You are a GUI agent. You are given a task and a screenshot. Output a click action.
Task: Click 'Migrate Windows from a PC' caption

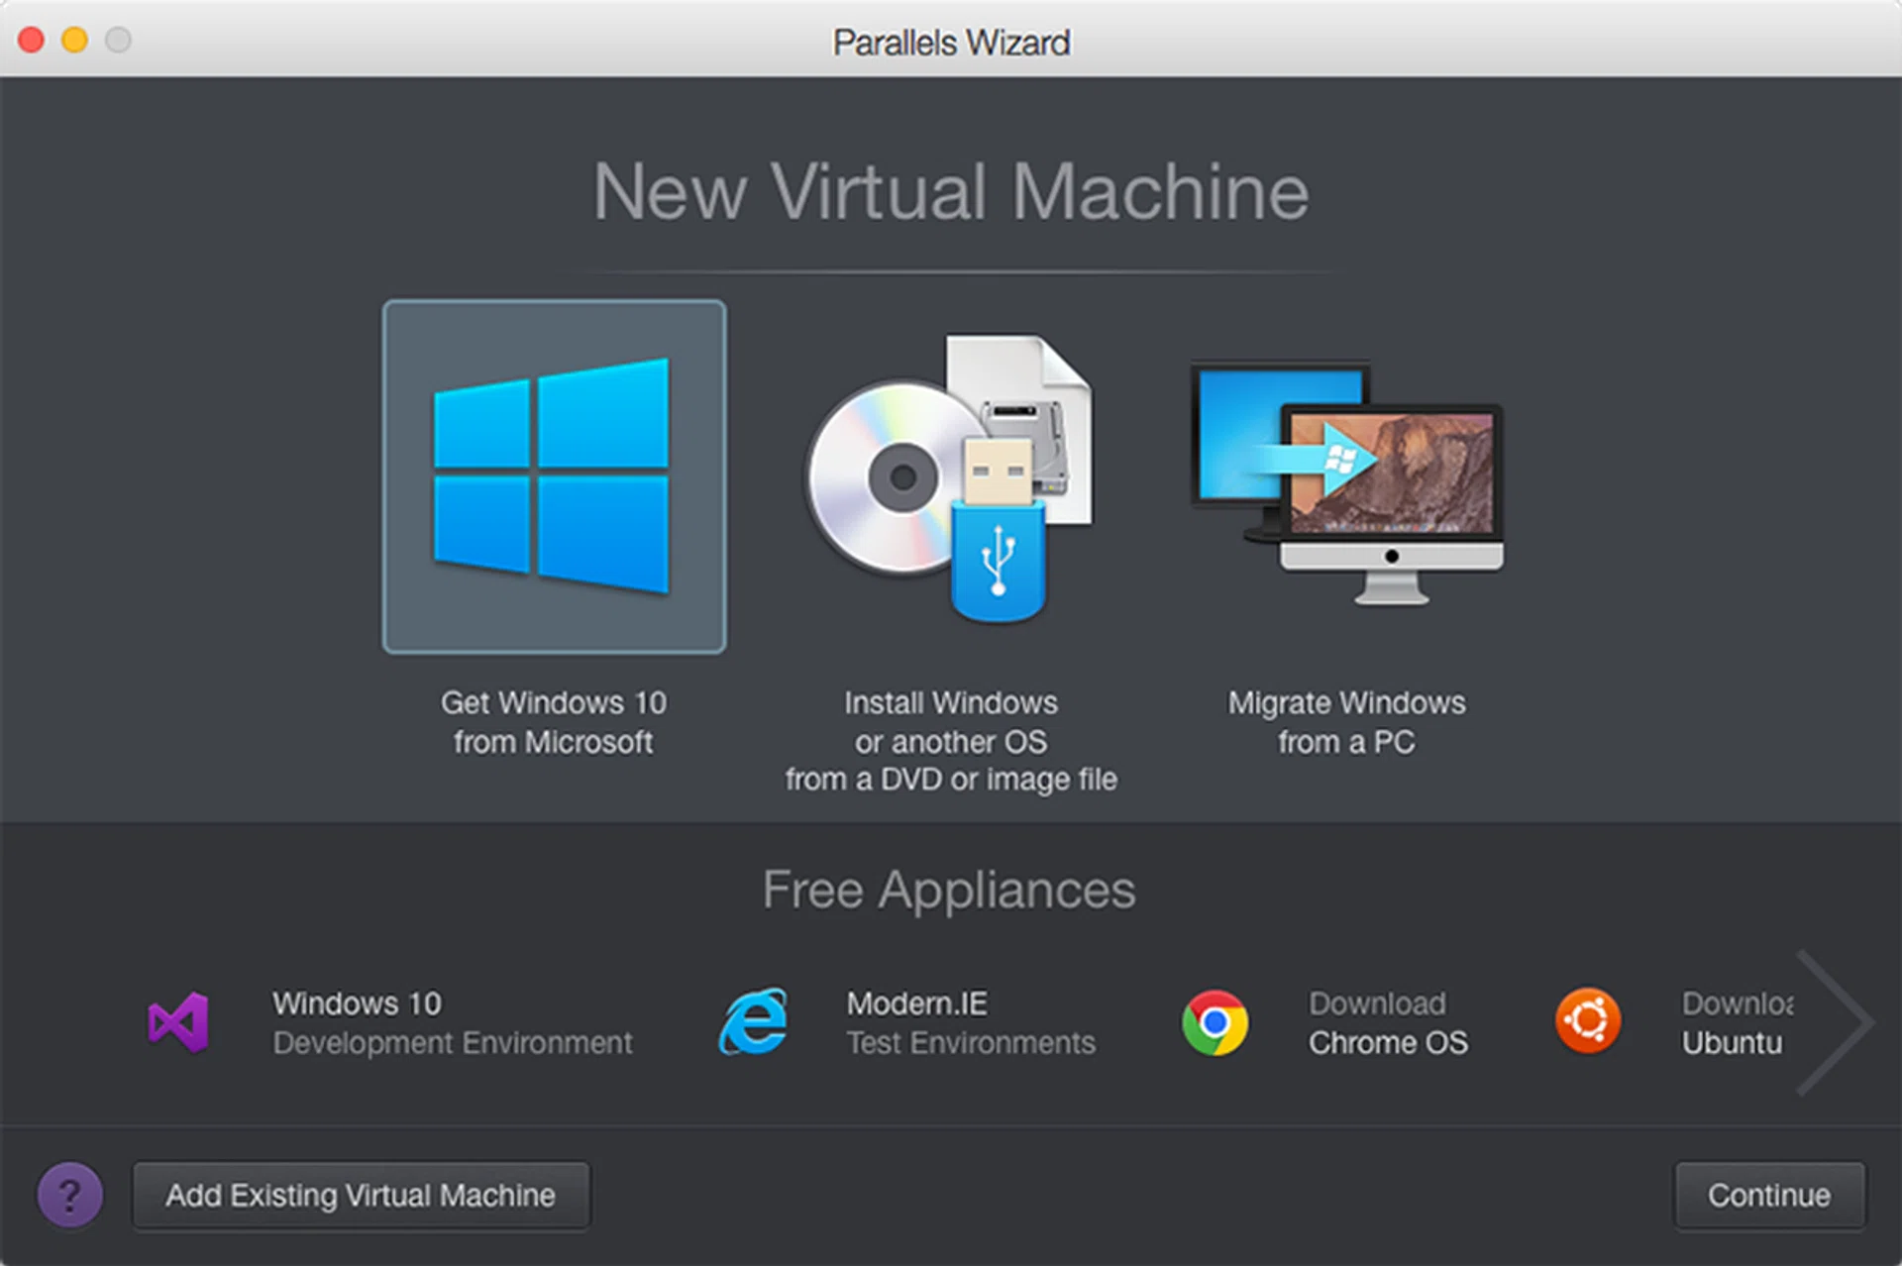pos(1346,722)
